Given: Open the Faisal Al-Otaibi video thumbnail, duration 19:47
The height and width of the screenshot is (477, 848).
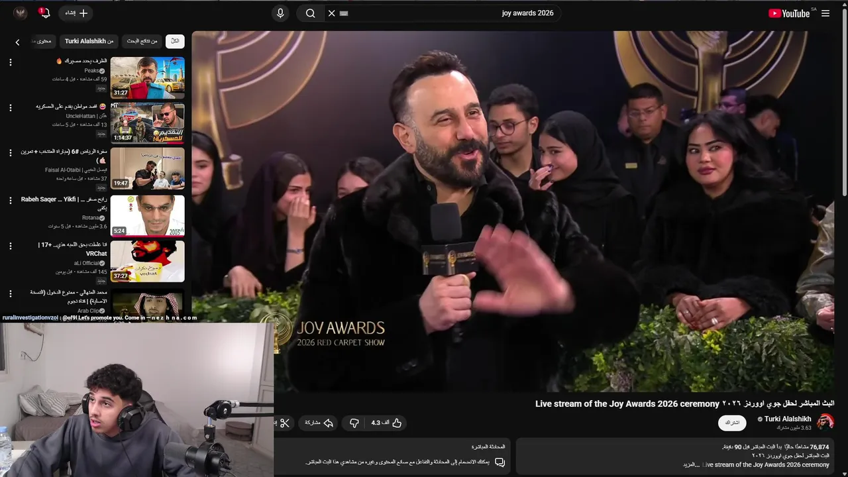Looking at the screenshot, I should [x=148, y=168].
